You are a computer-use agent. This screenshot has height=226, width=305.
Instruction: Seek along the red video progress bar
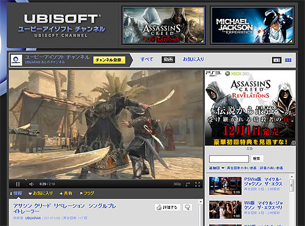(x=106, y=180)
